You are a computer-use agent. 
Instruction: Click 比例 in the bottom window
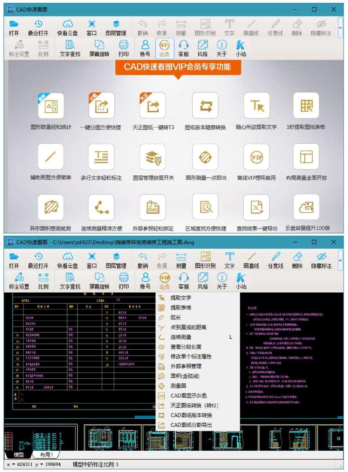pos(43,281)
